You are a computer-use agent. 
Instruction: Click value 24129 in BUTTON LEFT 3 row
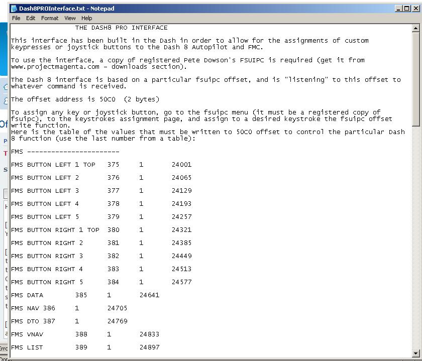pyautogui.click(x=182, y=191)
